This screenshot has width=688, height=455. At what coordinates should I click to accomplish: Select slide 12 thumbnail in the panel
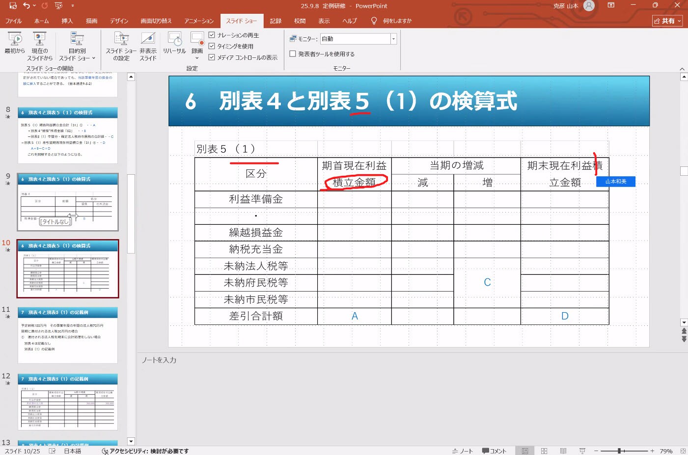tap(68, 401)
